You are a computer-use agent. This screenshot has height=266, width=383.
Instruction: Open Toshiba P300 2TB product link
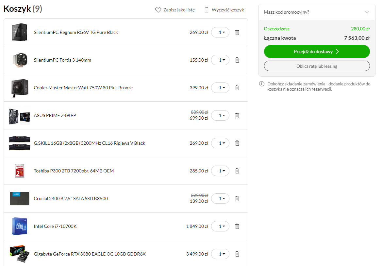coord(74,171)
